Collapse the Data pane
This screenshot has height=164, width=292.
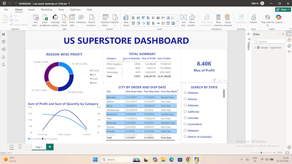point(283,34)
